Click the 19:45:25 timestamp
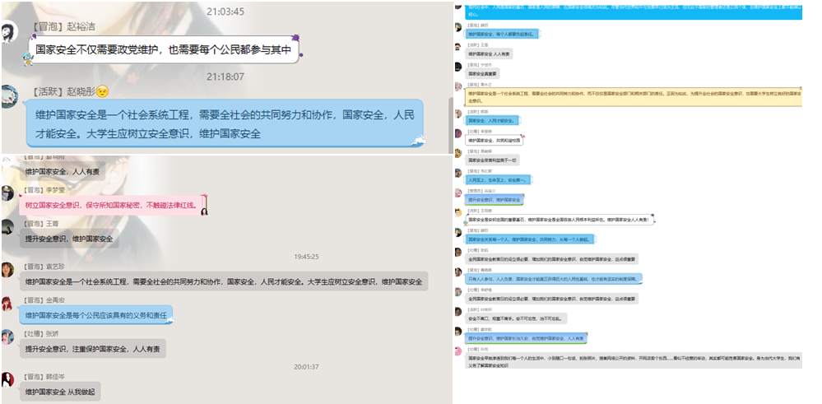The image size is (822, 404). 305,257
